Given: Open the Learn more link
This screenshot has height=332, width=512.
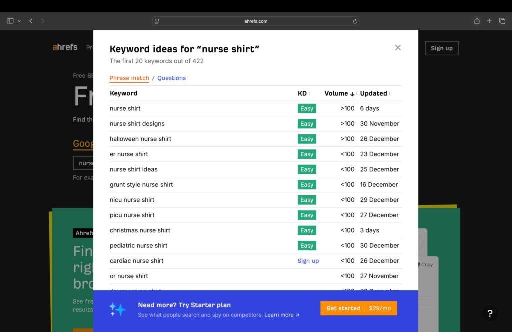Looking at the screenshot, I should pos(282,315).
